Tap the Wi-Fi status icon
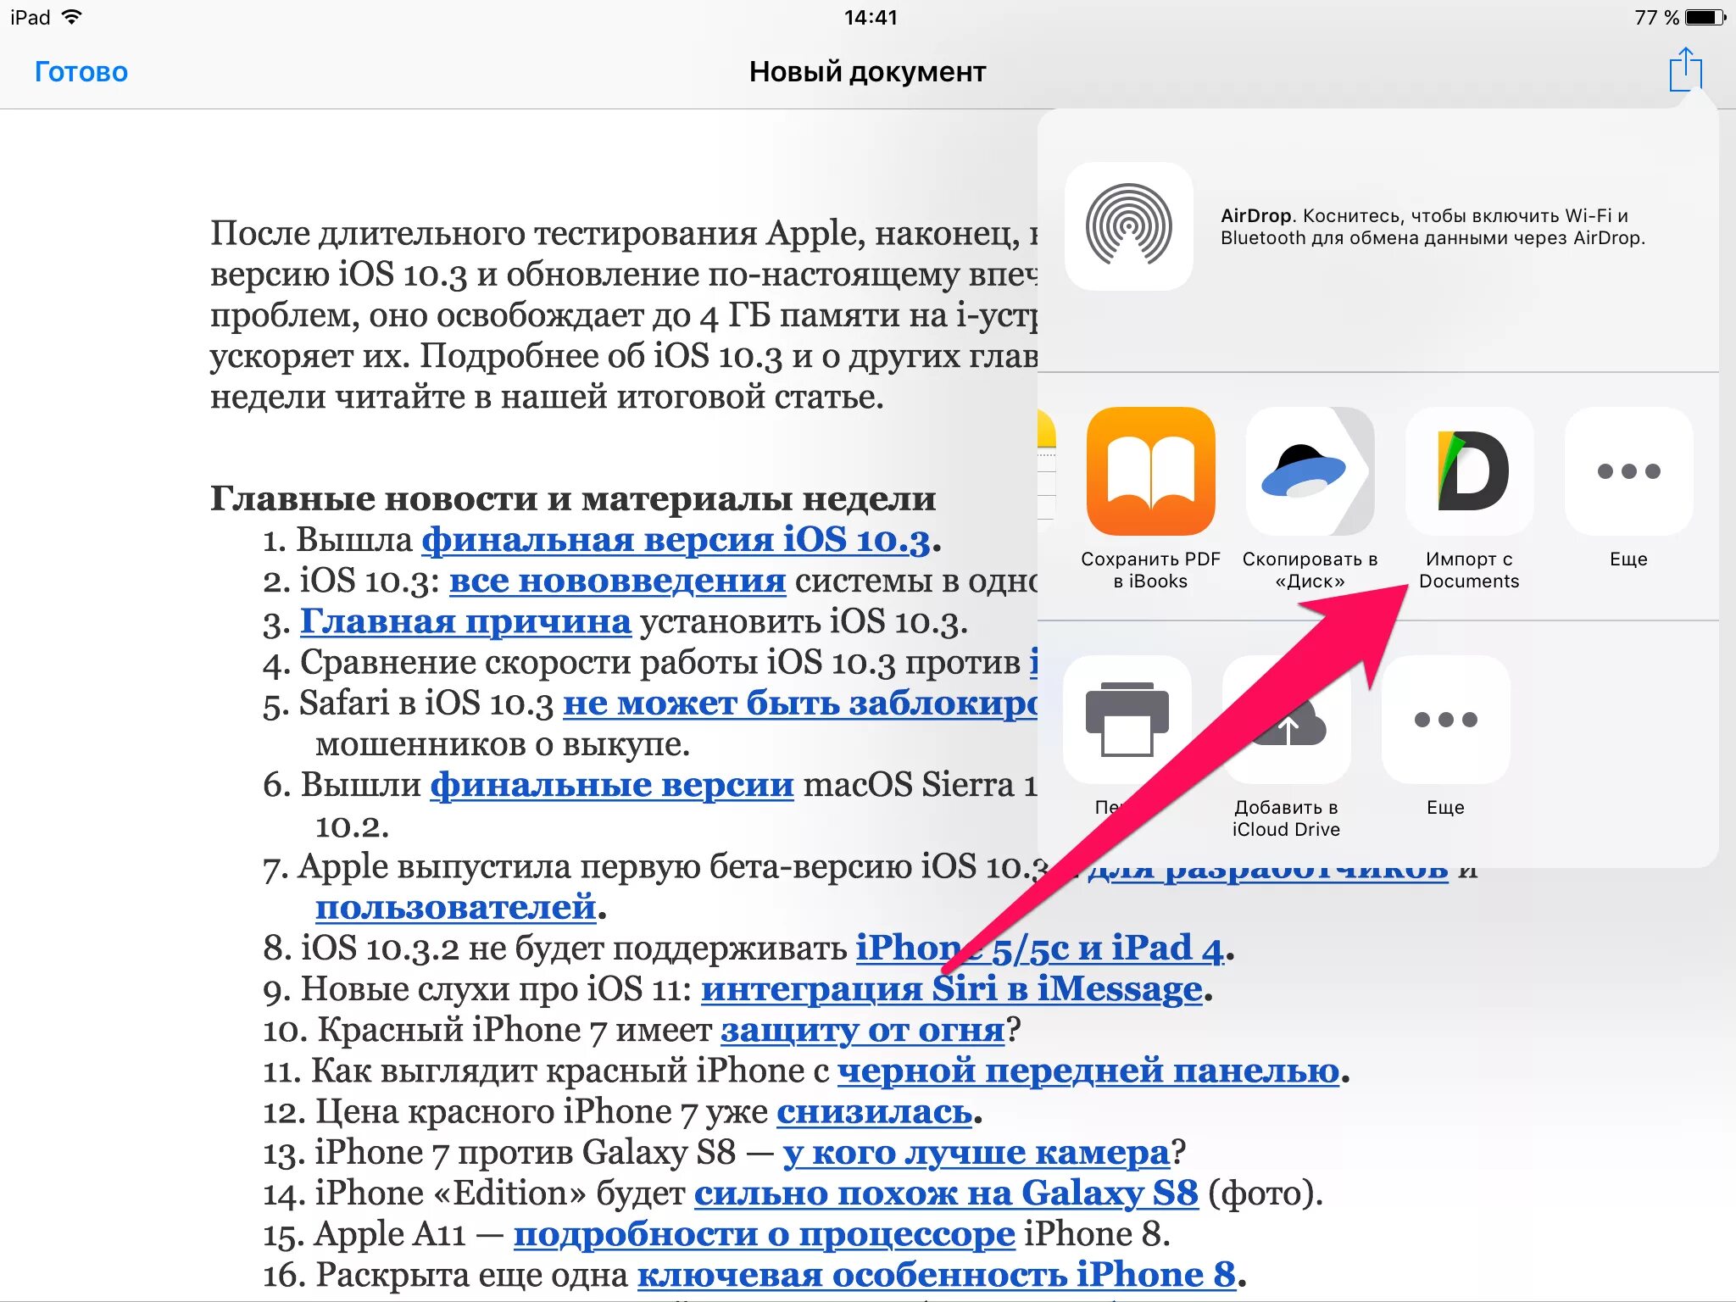The image size is (1736, 1302). [x=73, y=17]
